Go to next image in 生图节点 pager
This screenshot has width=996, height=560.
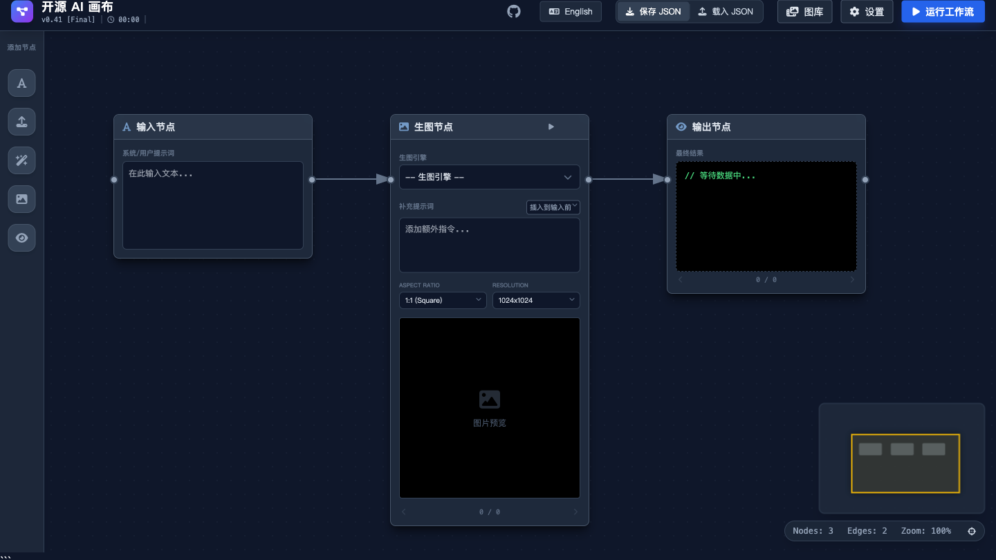[575, 512]
